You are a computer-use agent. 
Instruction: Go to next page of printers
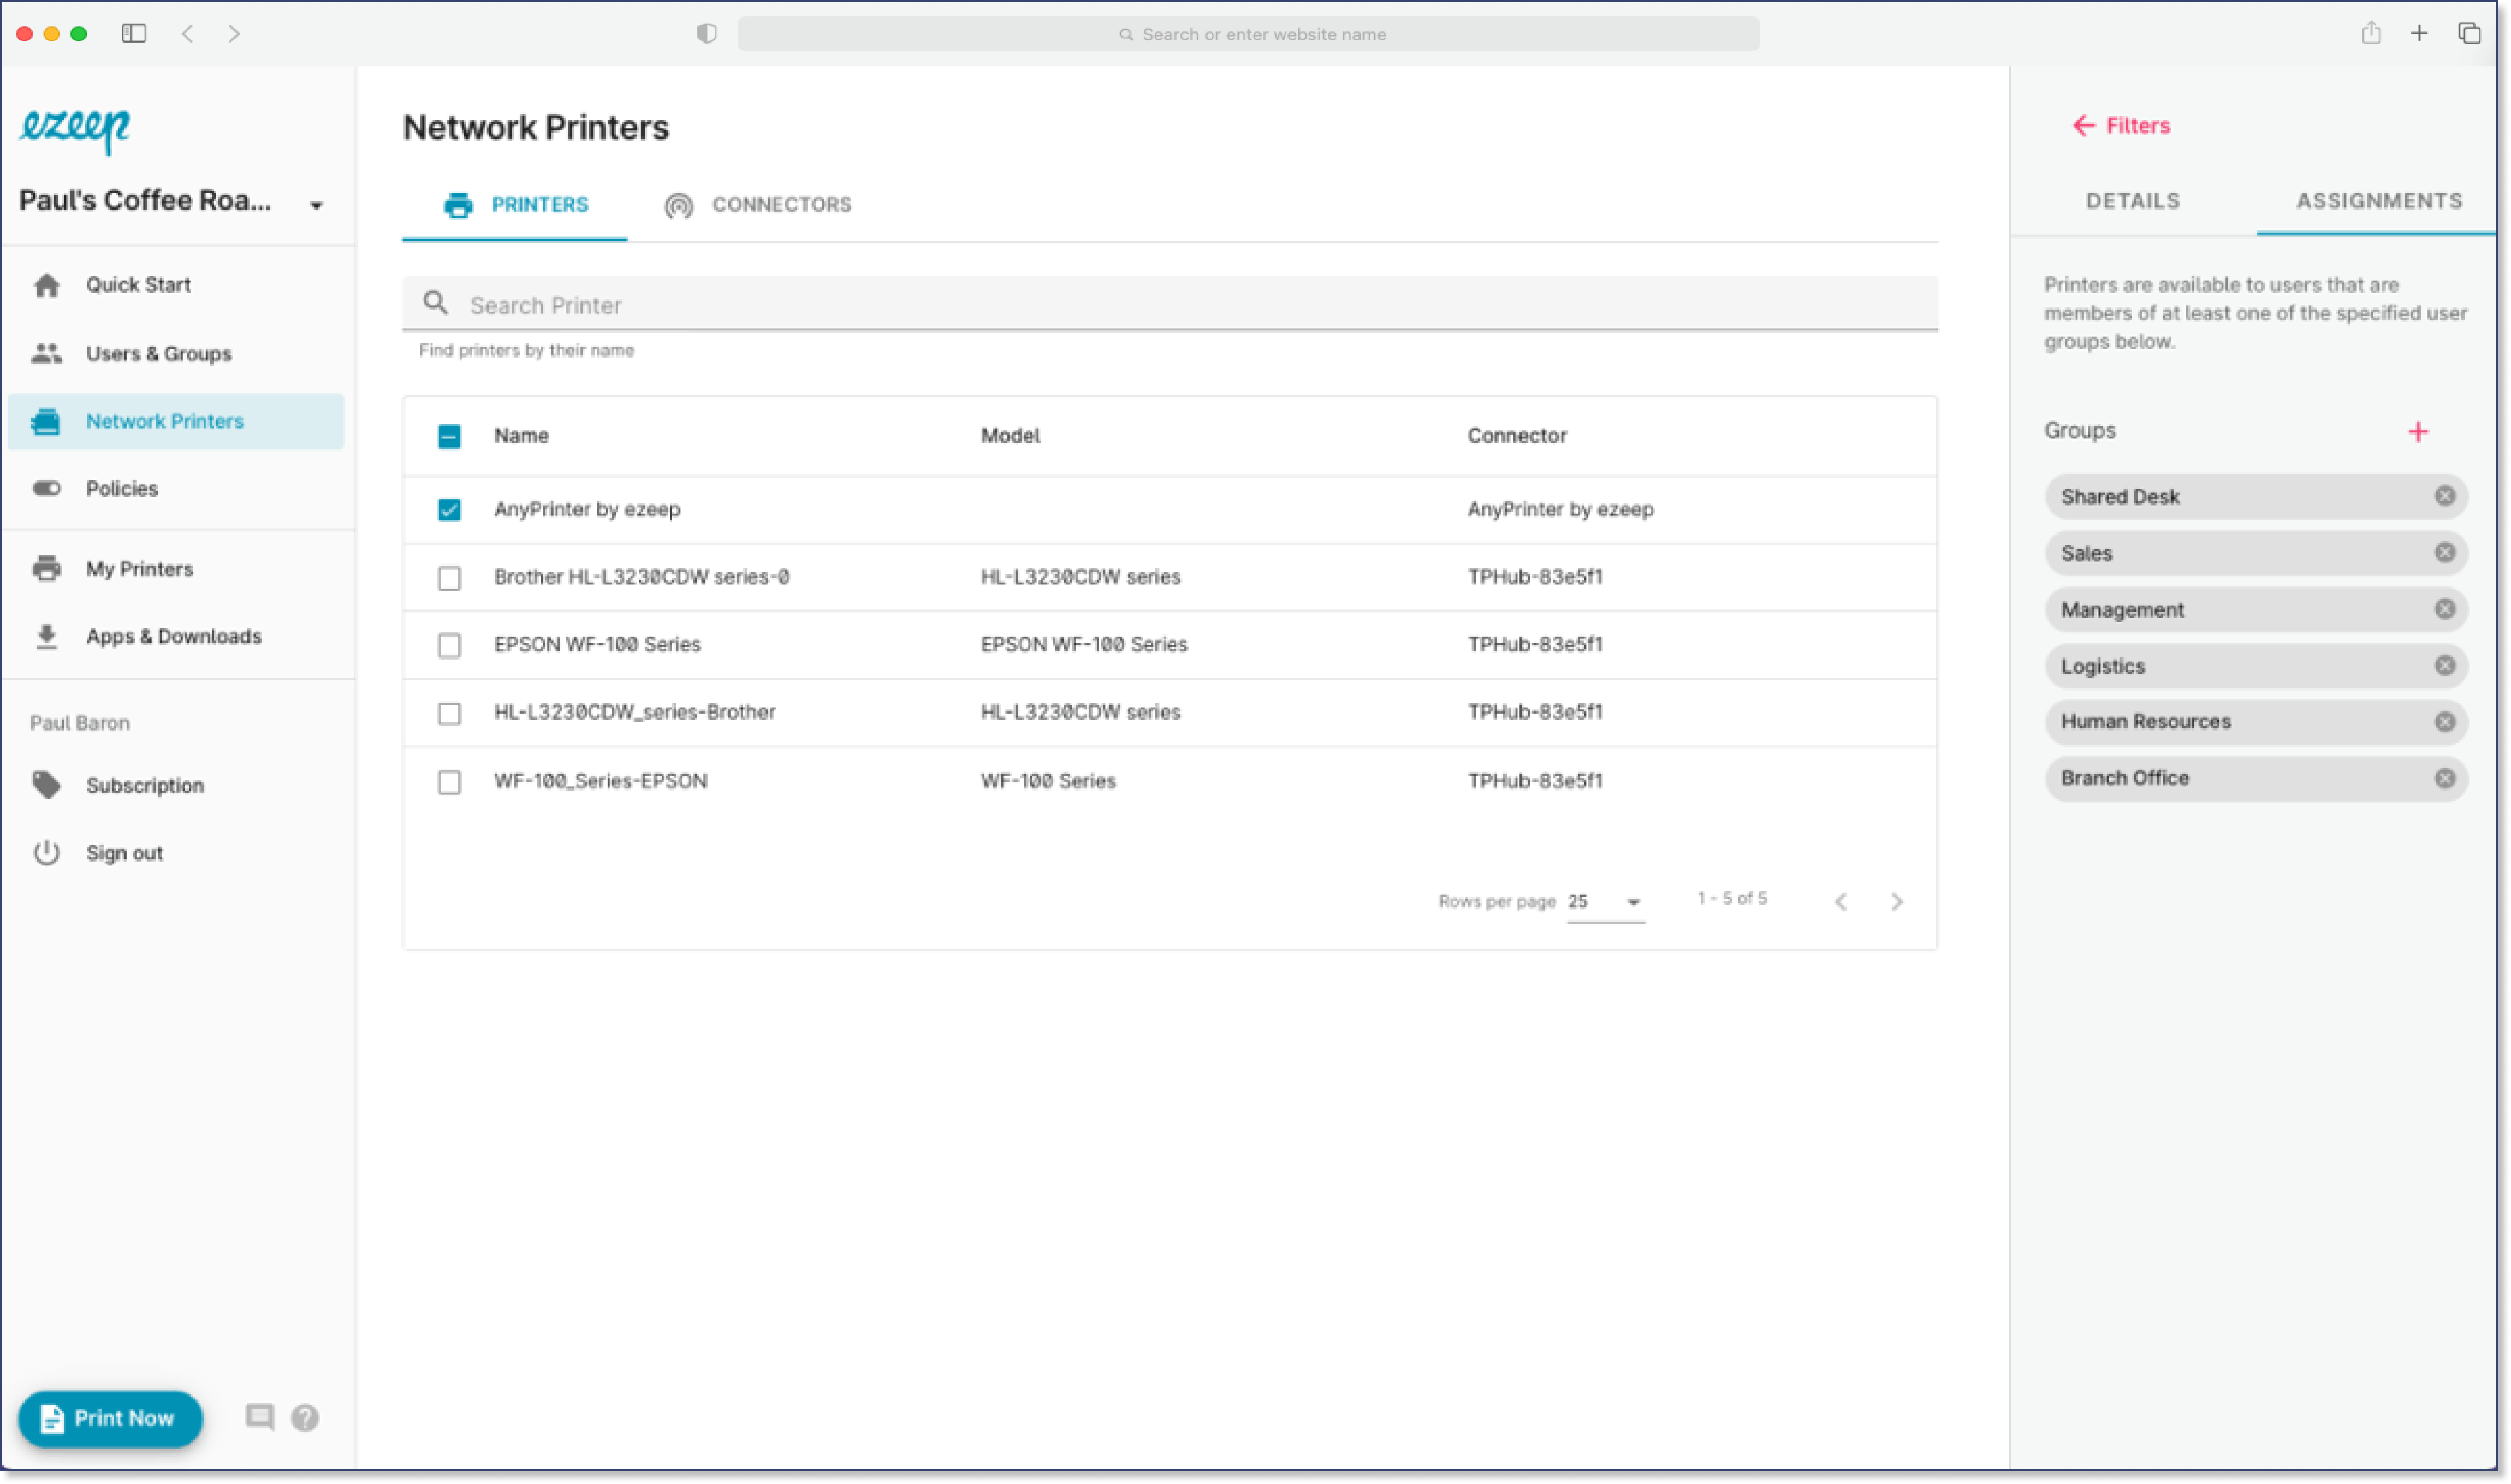point(1896,901)
